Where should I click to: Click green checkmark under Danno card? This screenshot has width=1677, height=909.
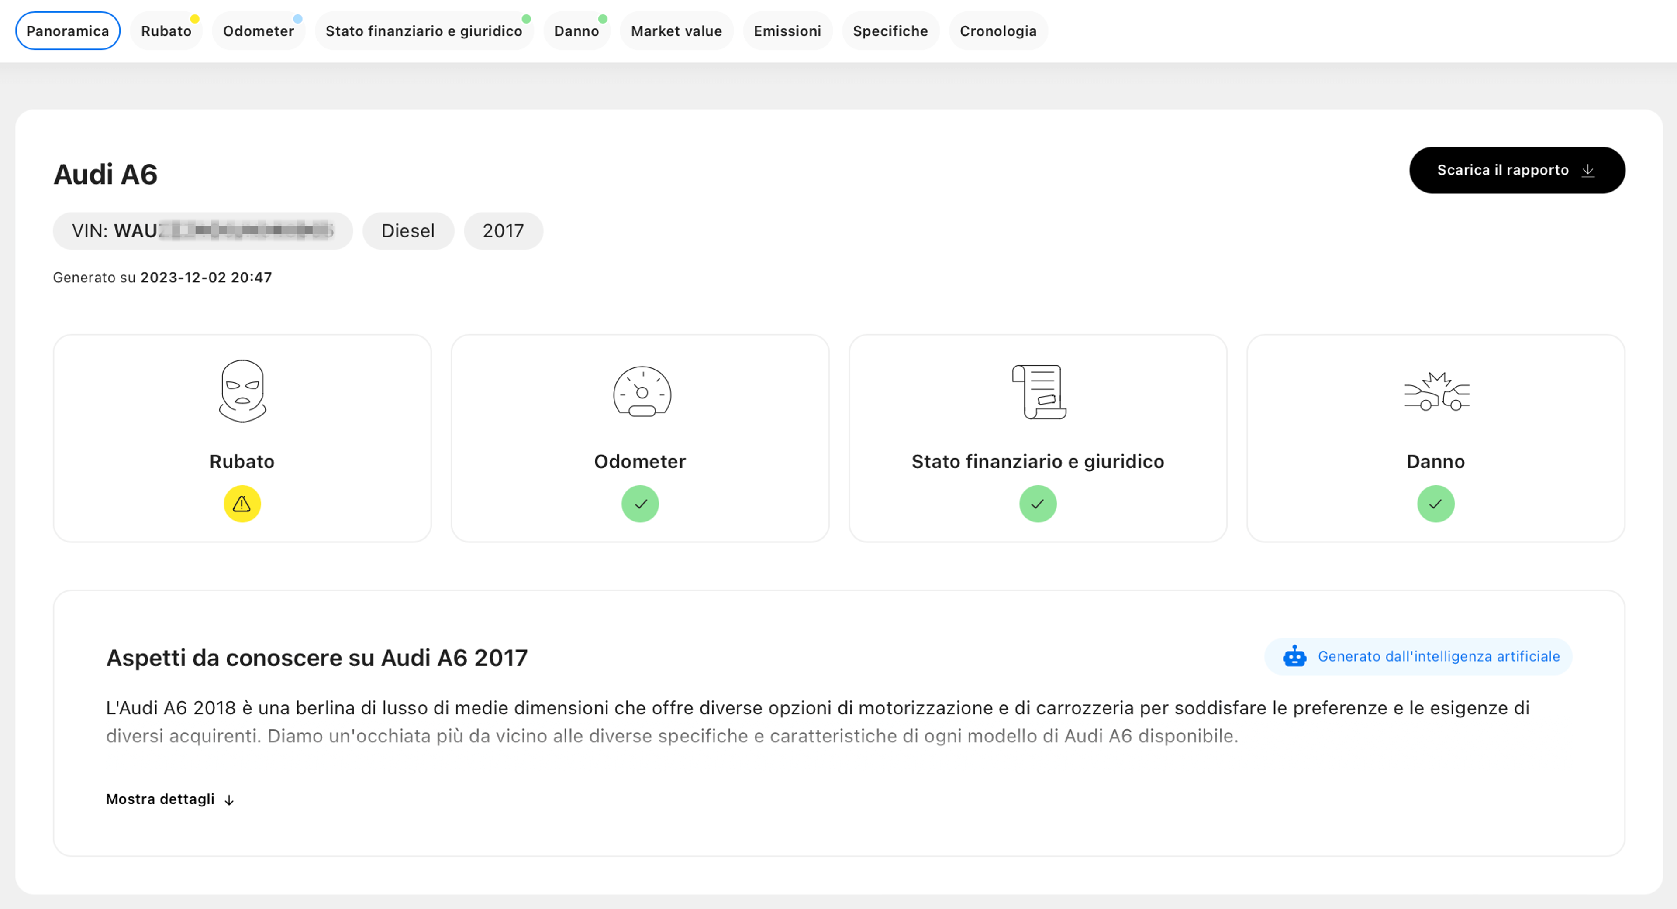(x=1435, y=504)
